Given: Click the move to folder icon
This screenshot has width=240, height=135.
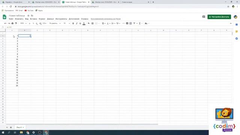Looking at the screenshot, I should click(32, 16).
